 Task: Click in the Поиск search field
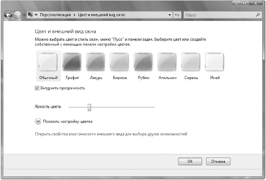click(x=218, y=15)
